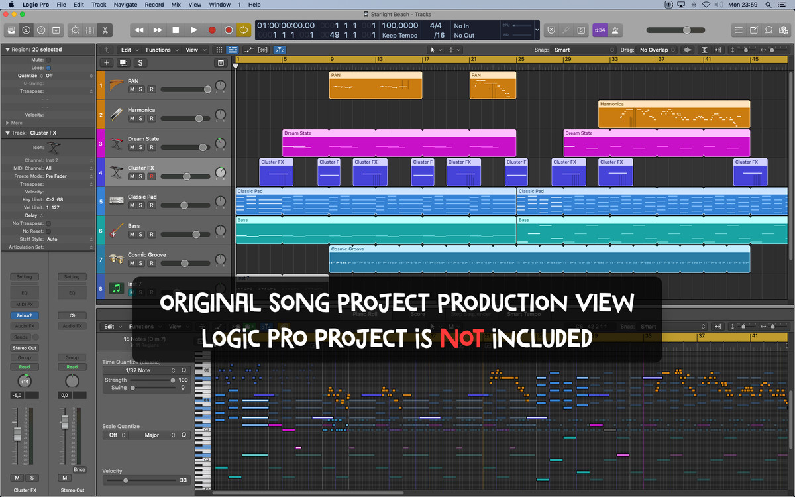
Task: Open the Drag No Overlap dropdown
Action: (x=657, y=50)
